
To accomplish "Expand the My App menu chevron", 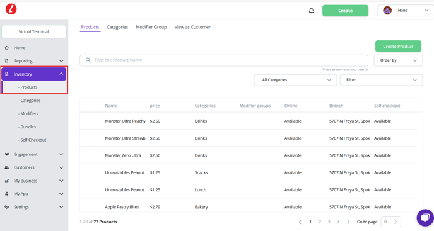I will 61,194.
